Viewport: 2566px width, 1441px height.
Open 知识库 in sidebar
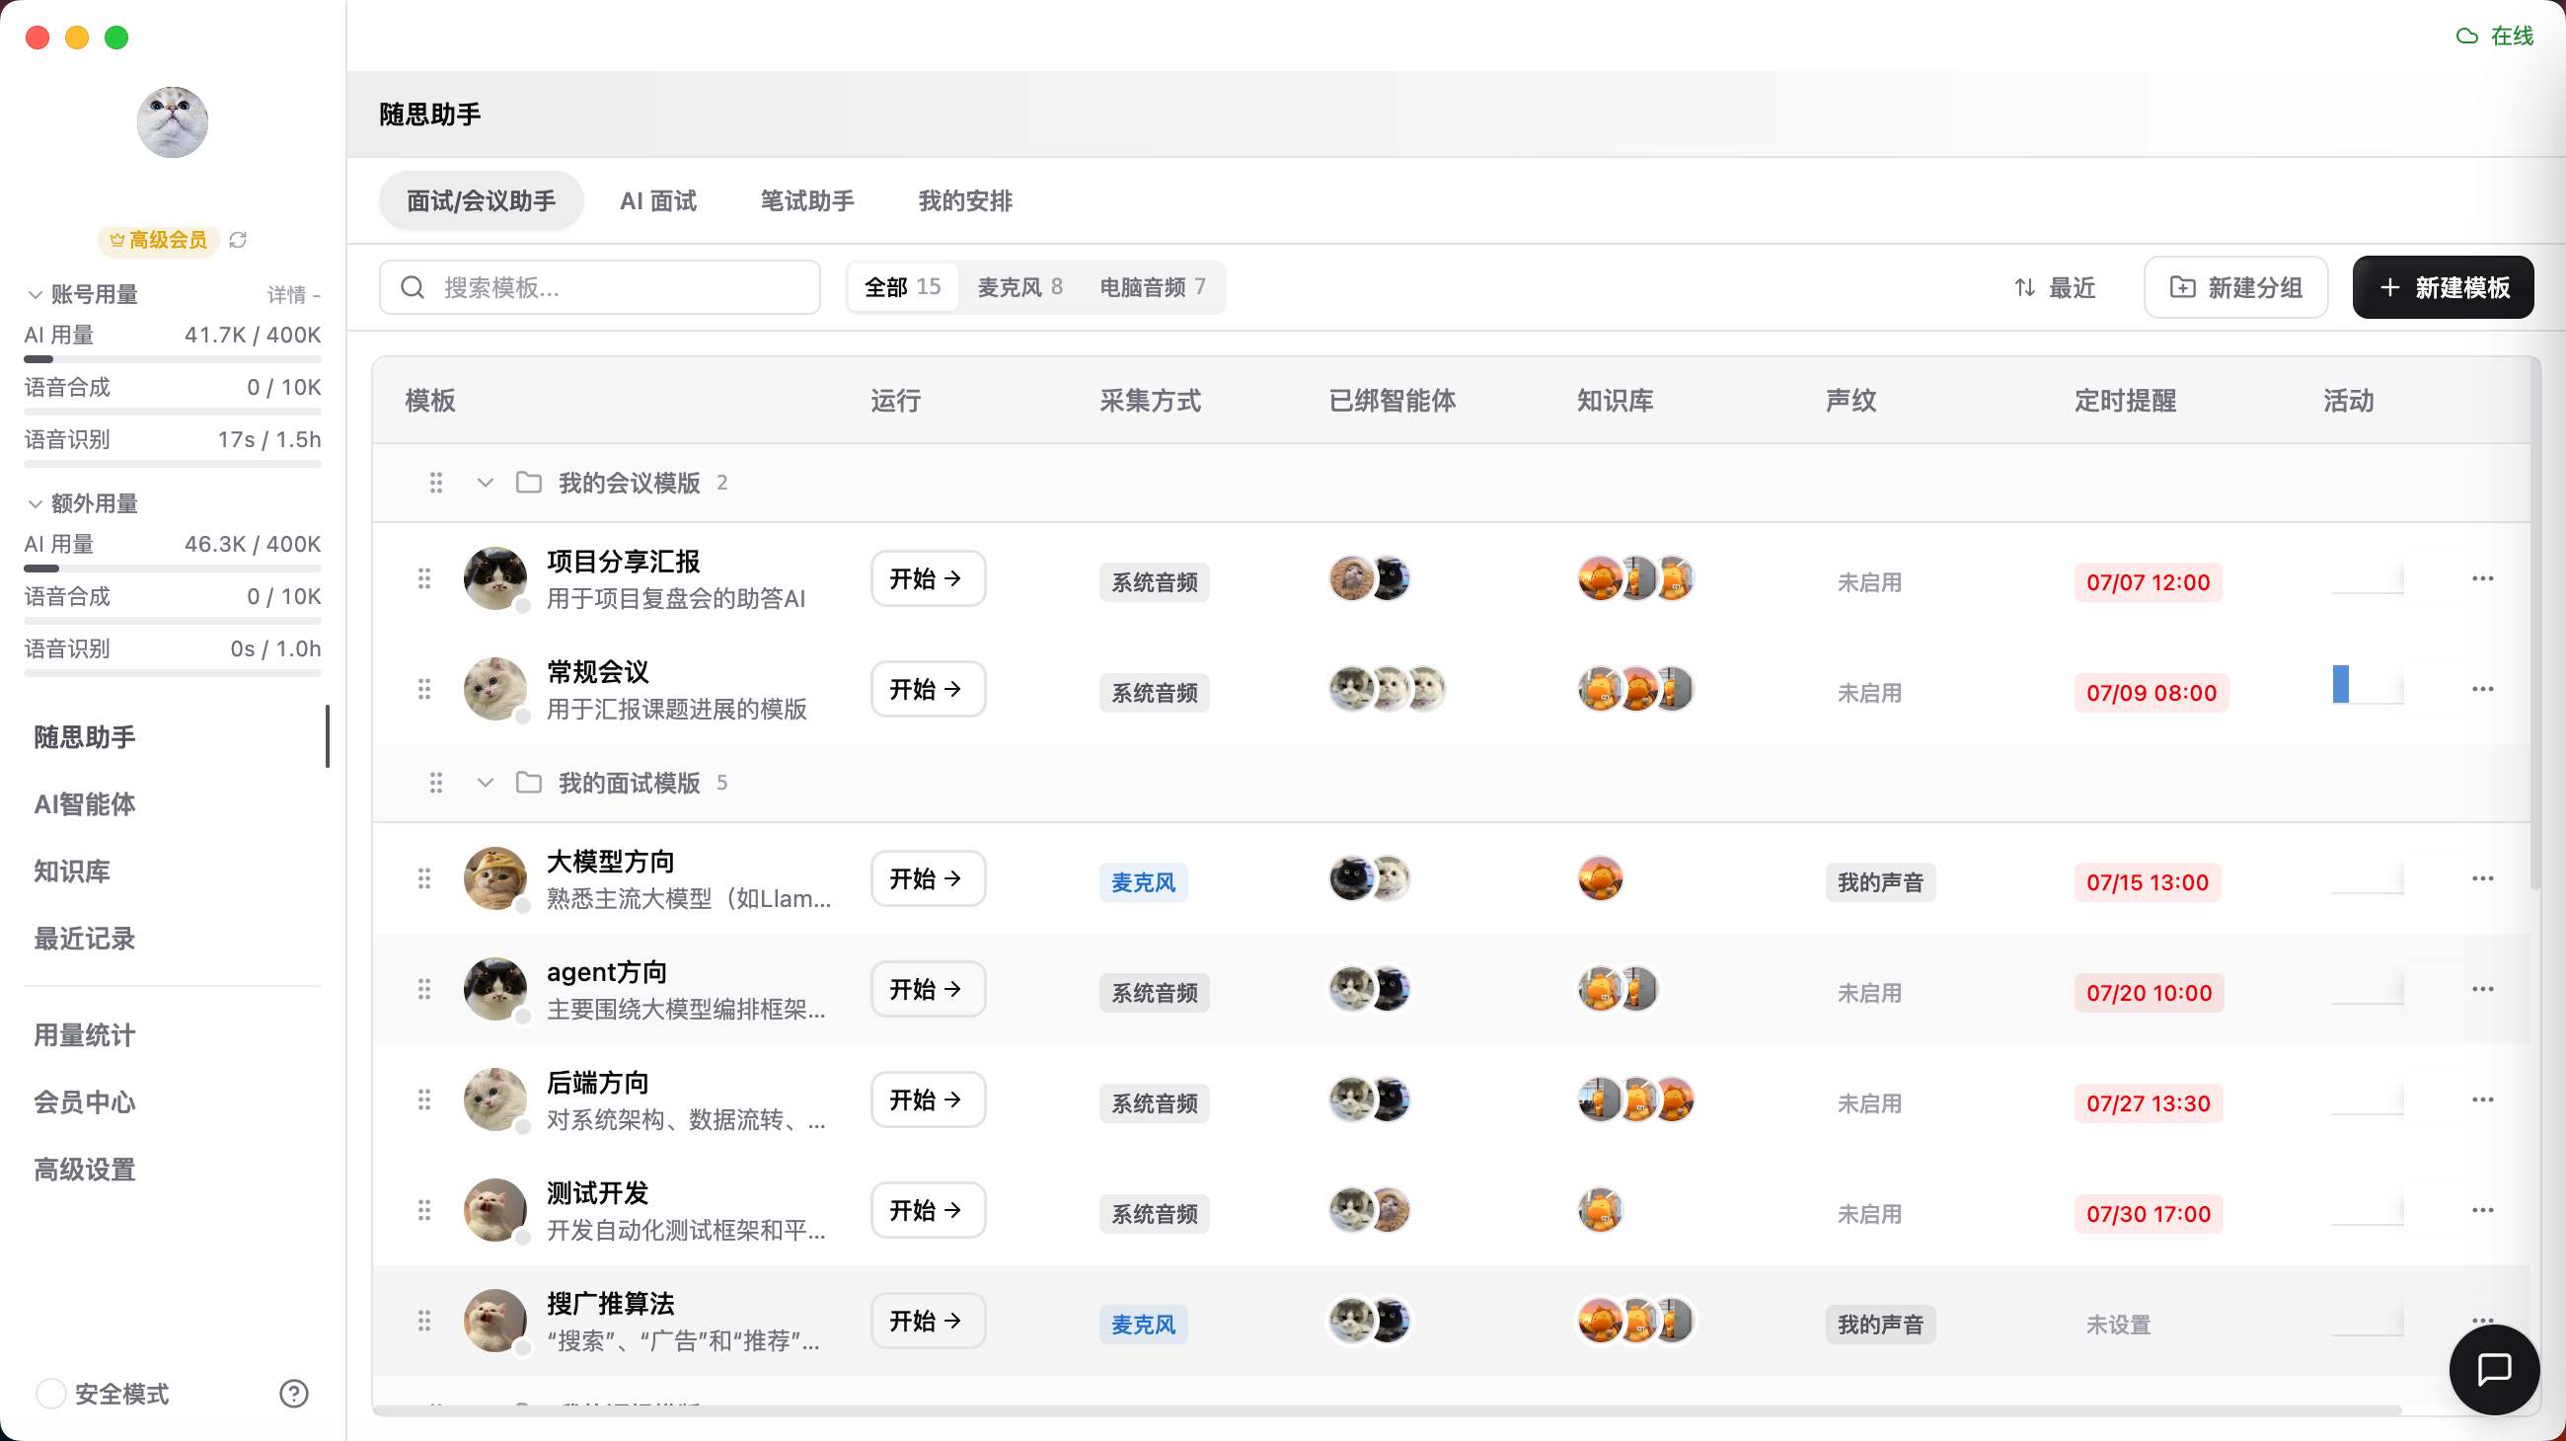72,872
